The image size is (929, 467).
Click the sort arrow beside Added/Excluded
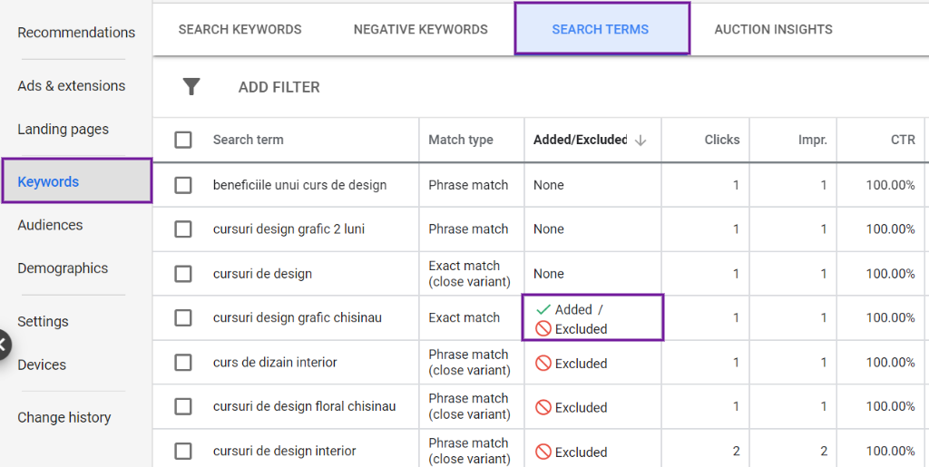point(640,141)
